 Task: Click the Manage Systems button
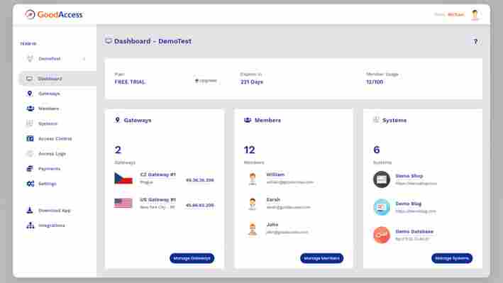coord(452,258)
